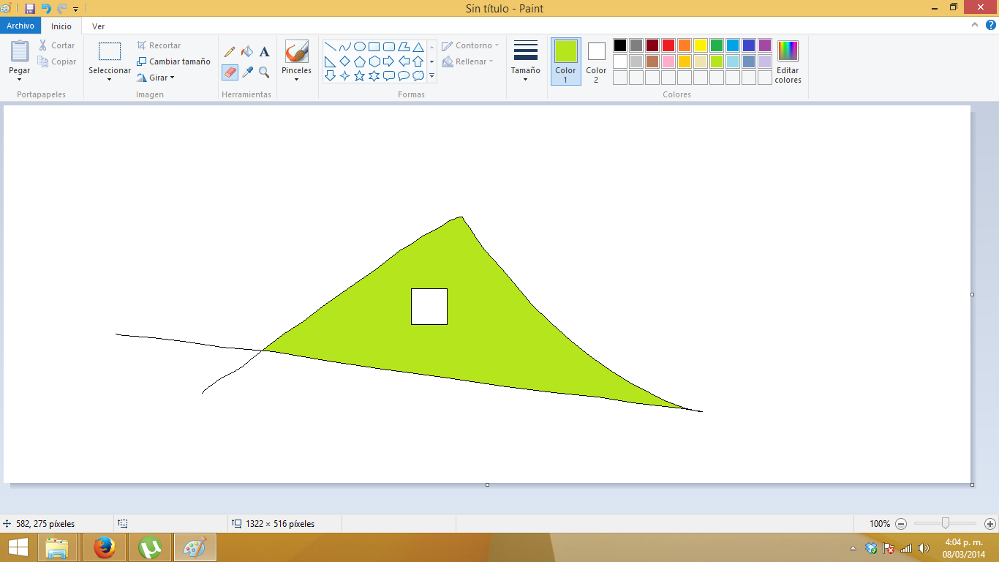Click the zoom slider handle
Viewport: 999px width, 562px height.
click(x=946, y=523)
